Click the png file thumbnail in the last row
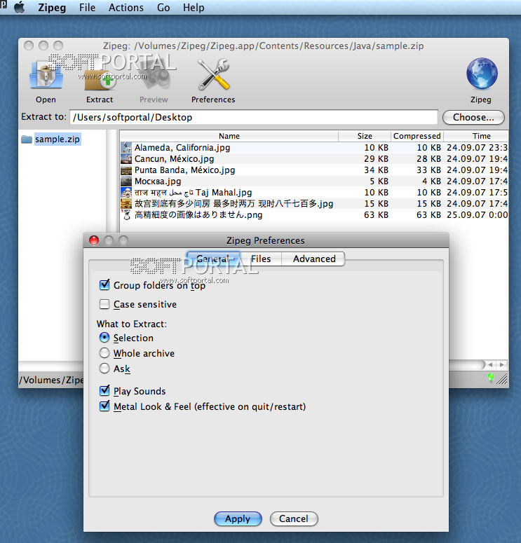The width and height of the screenshot is (521, 543). pyautogui.click(x=126, y=214)
